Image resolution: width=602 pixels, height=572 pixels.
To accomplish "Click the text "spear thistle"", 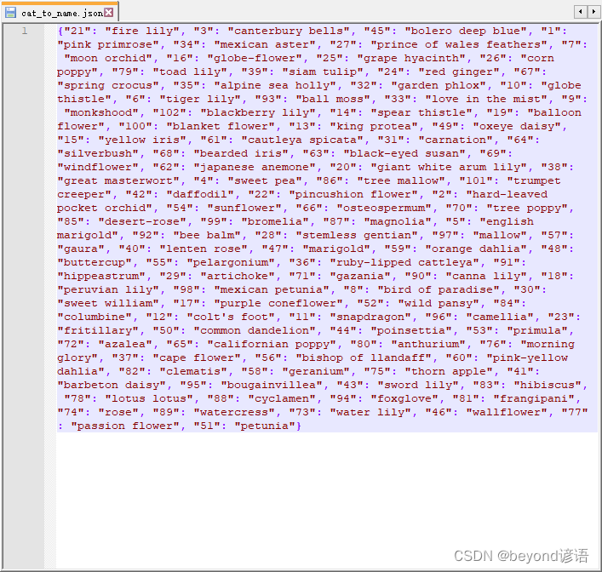I will pos(421,113).
